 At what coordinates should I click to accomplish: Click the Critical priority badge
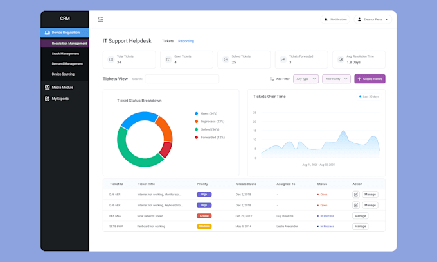point(204,216)
